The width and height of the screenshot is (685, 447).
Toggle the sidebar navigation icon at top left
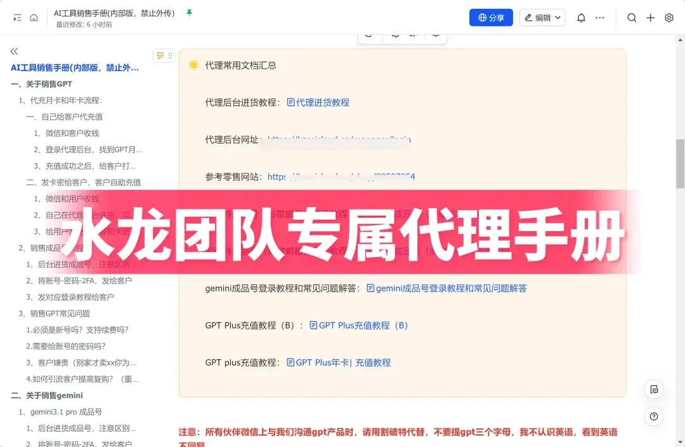tap(17, 18)
